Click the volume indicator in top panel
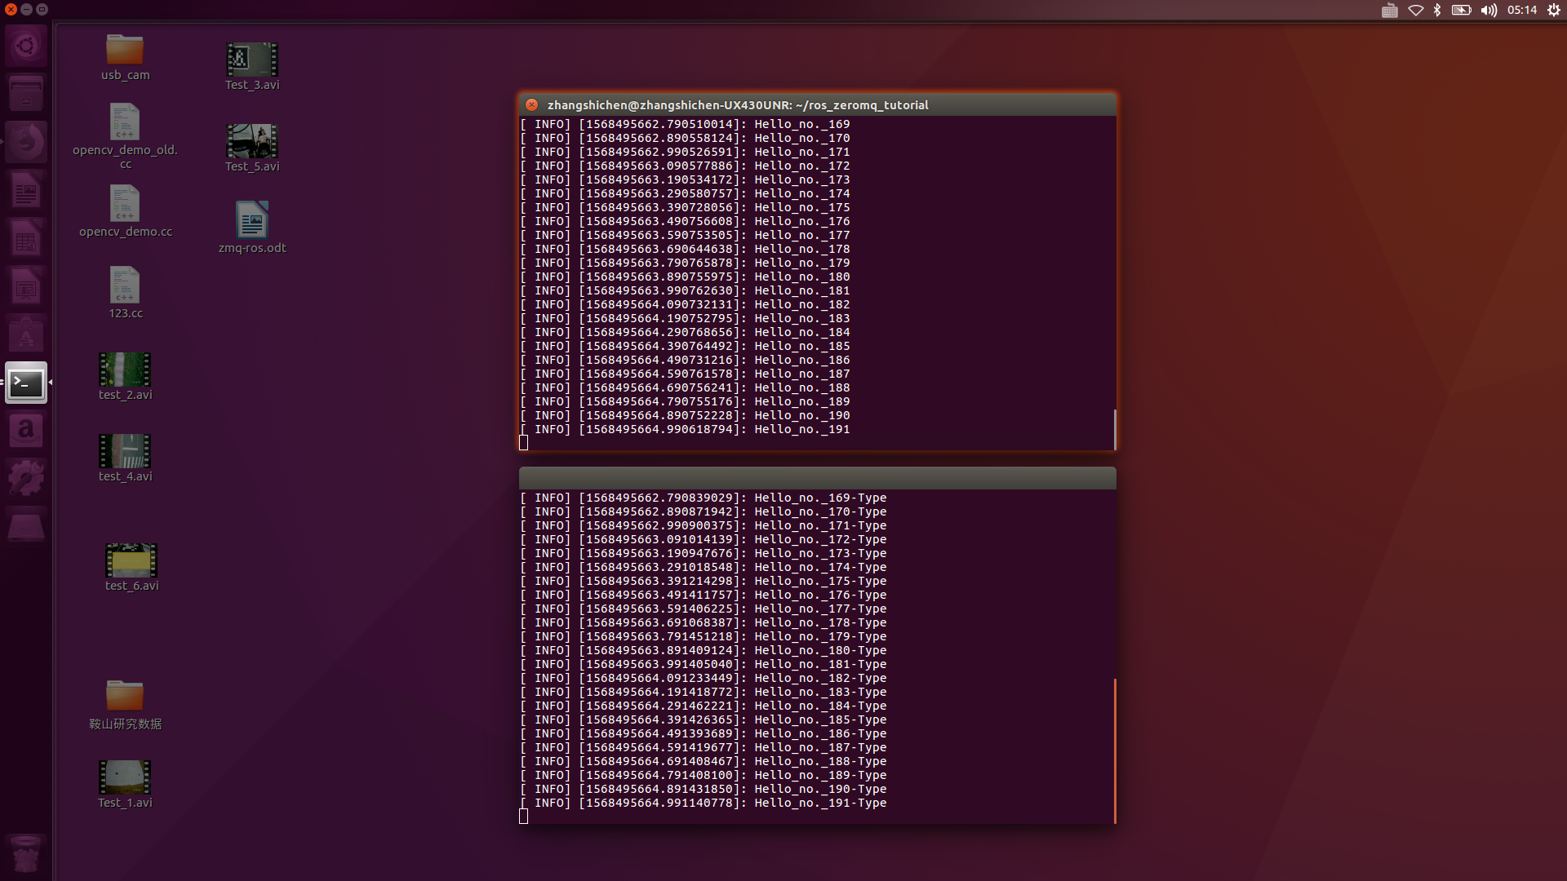The image size is (1567, 881). click(x=1489, y=11)
